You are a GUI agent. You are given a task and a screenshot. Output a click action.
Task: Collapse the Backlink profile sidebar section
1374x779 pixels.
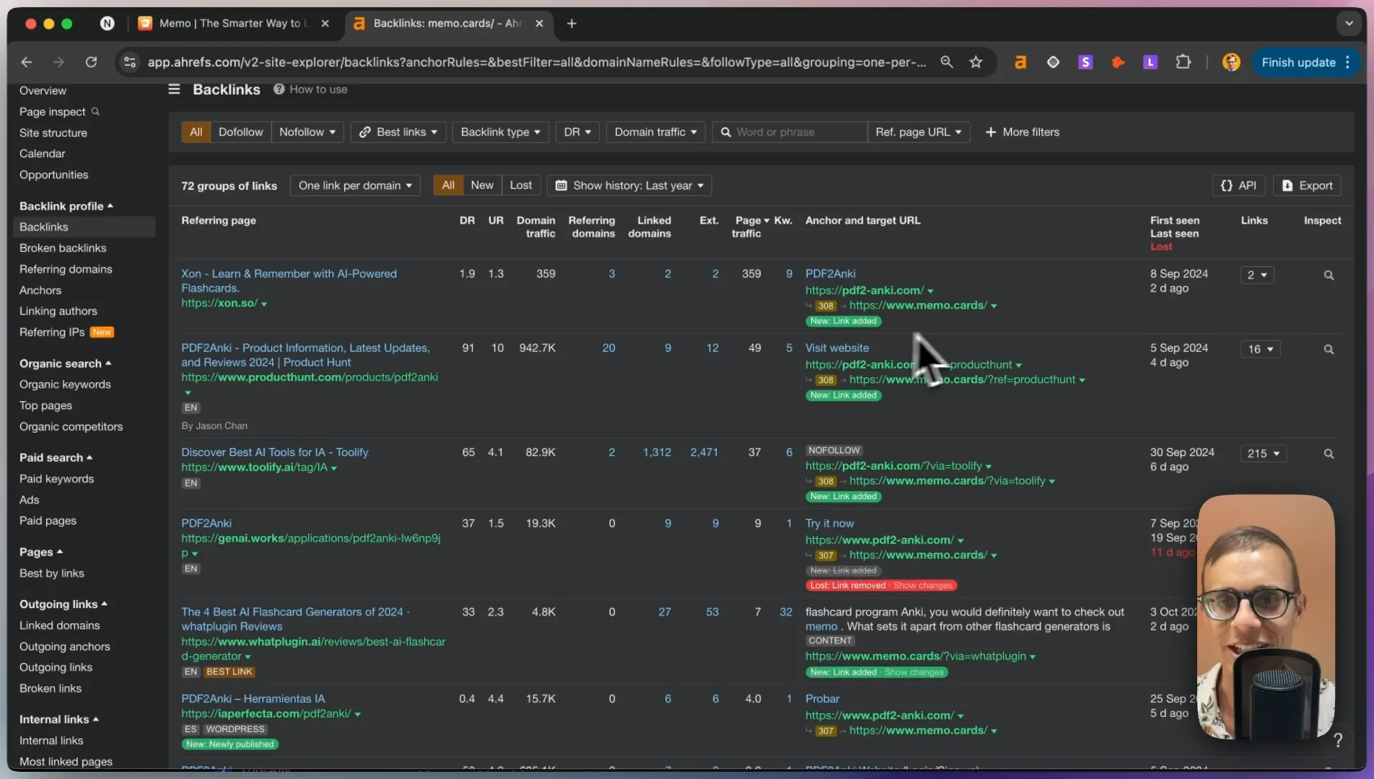point(66,206)
